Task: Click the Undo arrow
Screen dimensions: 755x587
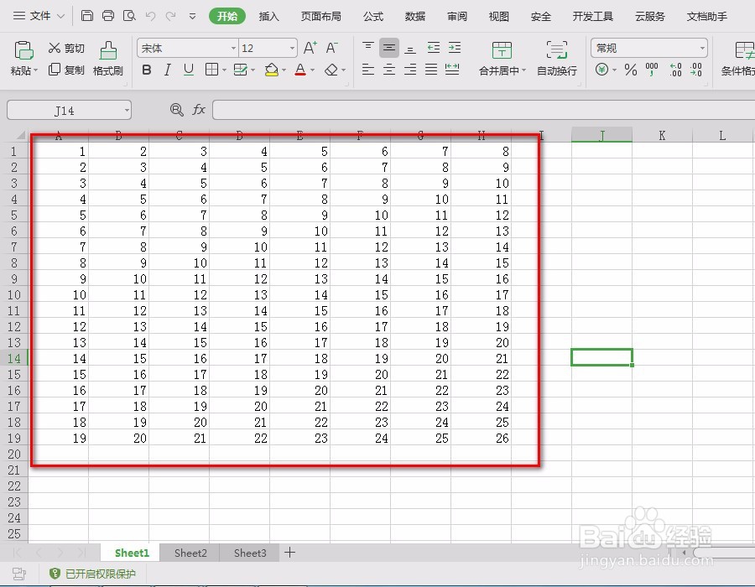Action: 150,17
